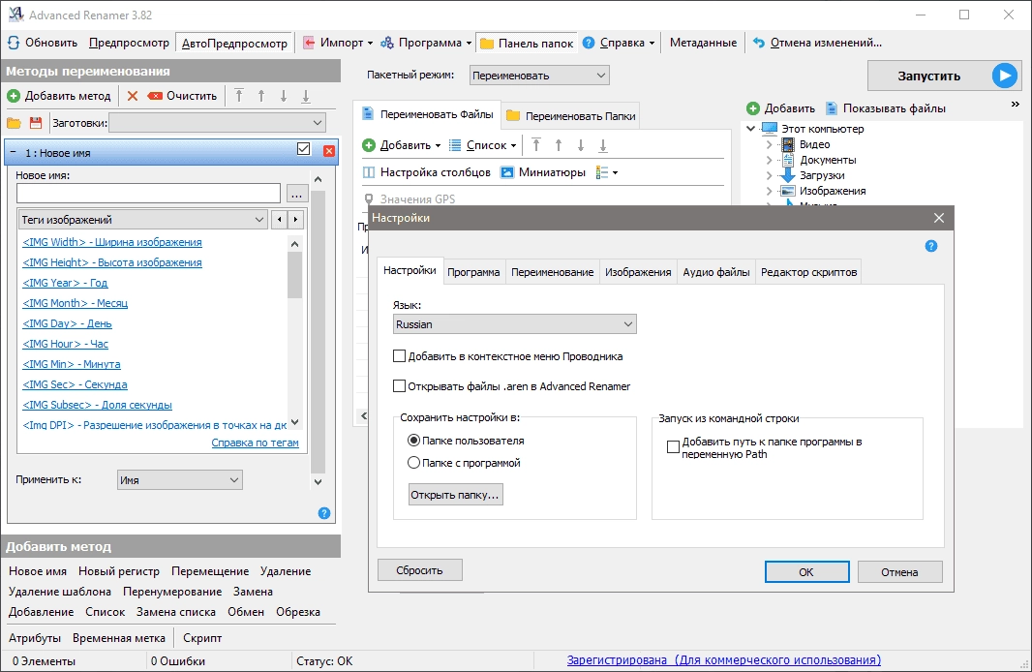Add the Перенумерование method
Viewport: 1032px width, 672px height.
pyautogui.click(x=172, y=592)
